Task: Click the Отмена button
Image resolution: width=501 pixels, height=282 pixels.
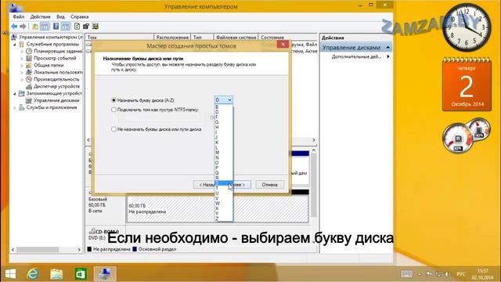Action: (x=269, y=185)
